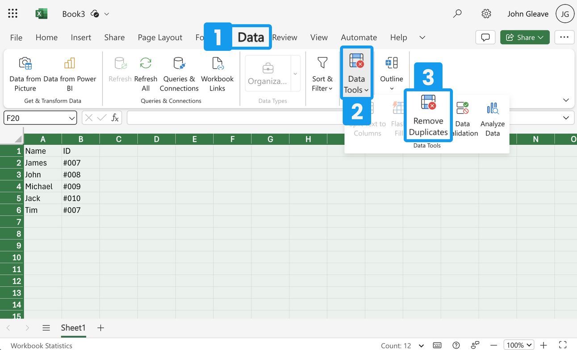Select the cell containing James
Screen dimensions: 577x350
click(43, 163)
